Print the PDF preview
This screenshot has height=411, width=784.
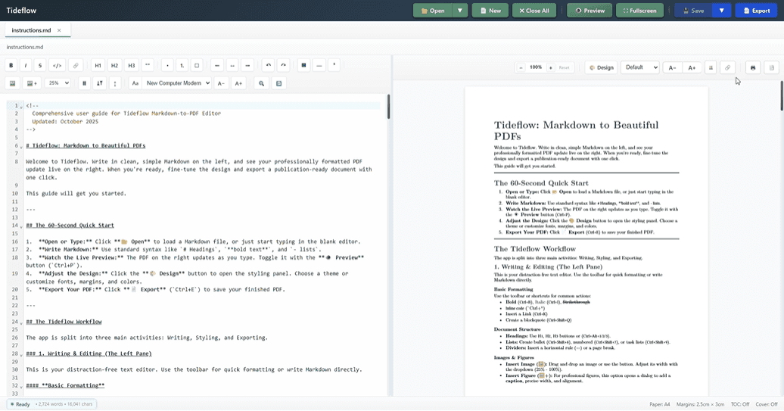[753, 67]
